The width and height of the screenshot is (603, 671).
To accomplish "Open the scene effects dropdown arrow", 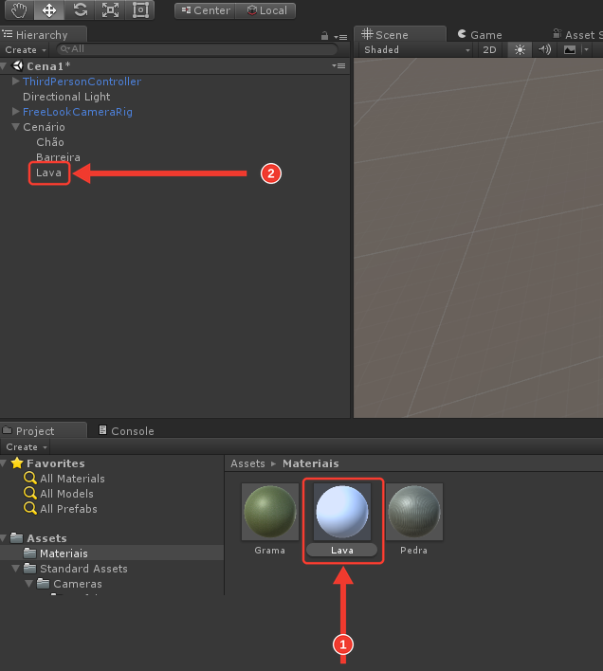I will click(586, 50).
